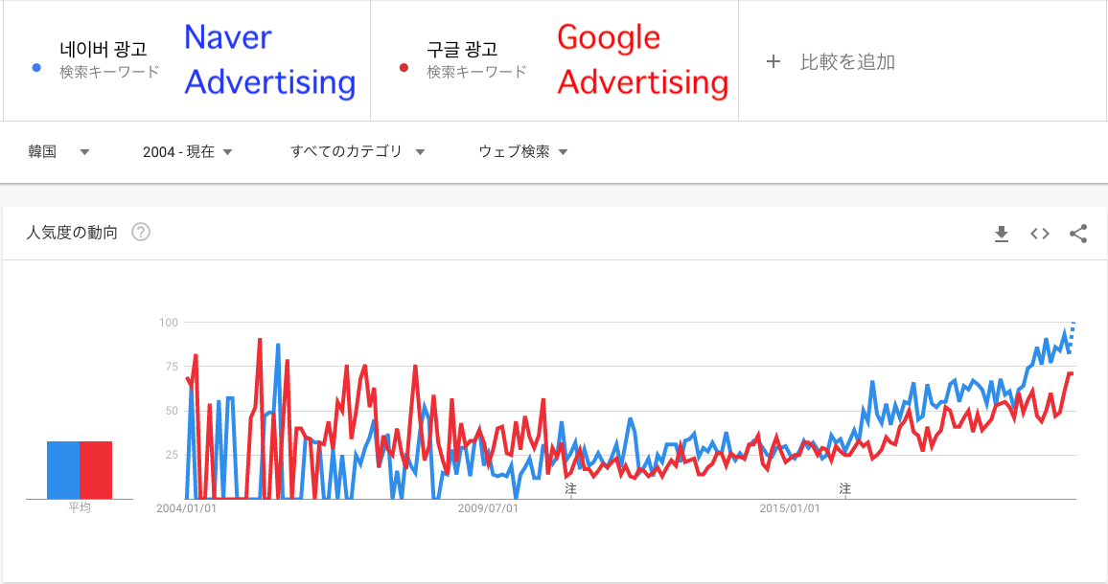This screenshot has height=584, width=1108.
Task: Open the 韓国 region dropdown
Action: tap(58, 152)
